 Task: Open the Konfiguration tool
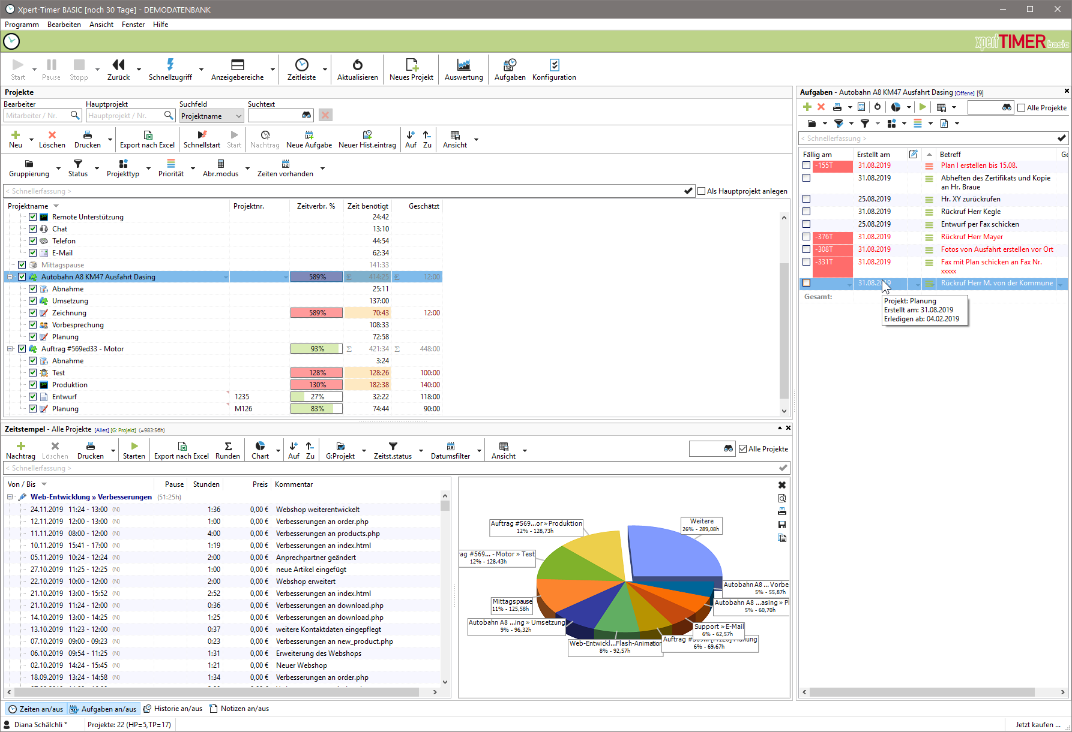(x=554, y=65)
